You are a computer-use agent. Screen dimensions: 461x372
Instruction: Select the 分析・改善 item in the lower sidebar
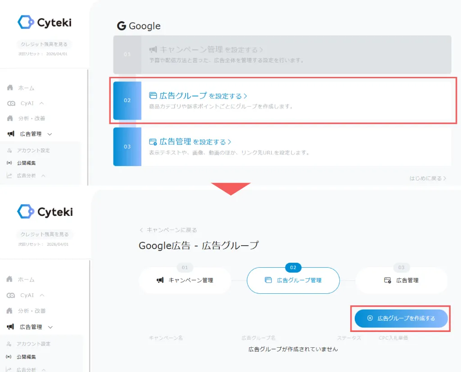32,311
